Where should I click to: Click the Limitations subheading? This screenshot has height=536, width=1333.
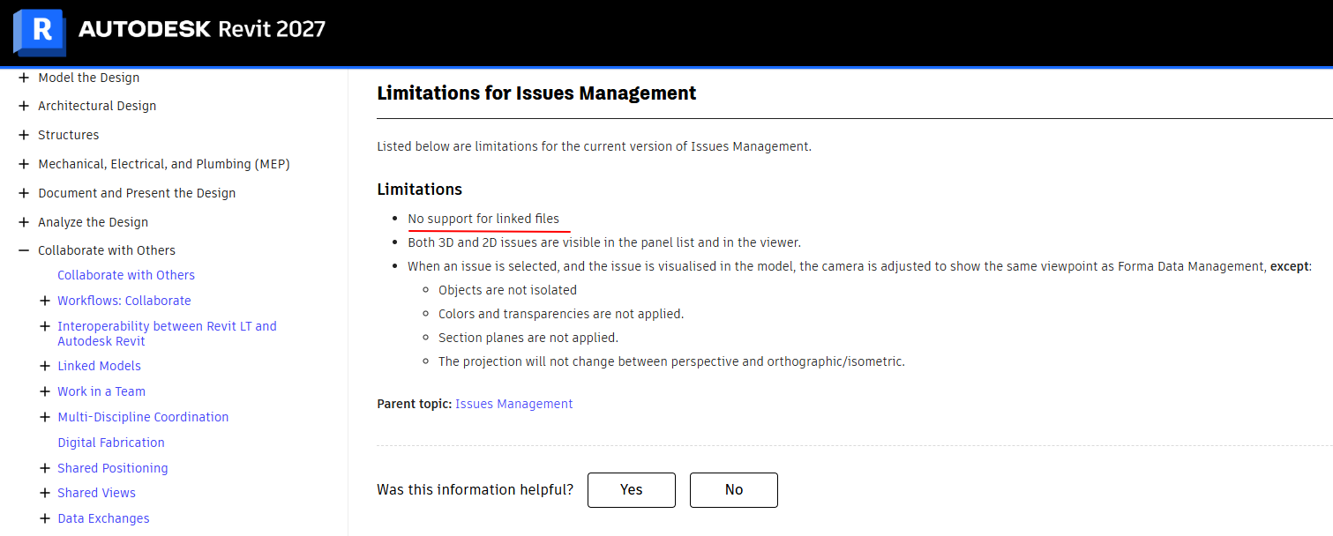[420, 190]
